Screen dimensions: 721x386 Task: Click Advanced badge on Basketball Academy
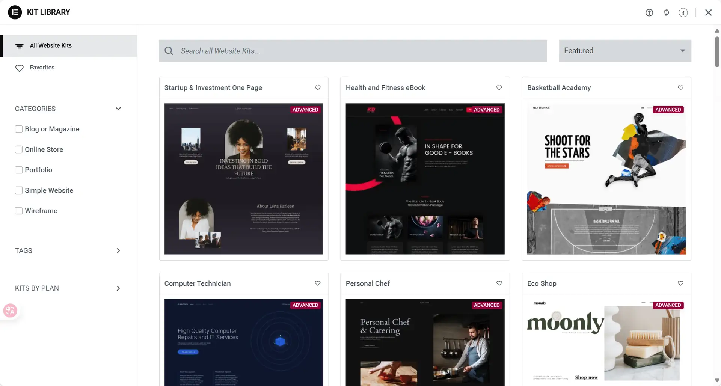pos(668,110)
